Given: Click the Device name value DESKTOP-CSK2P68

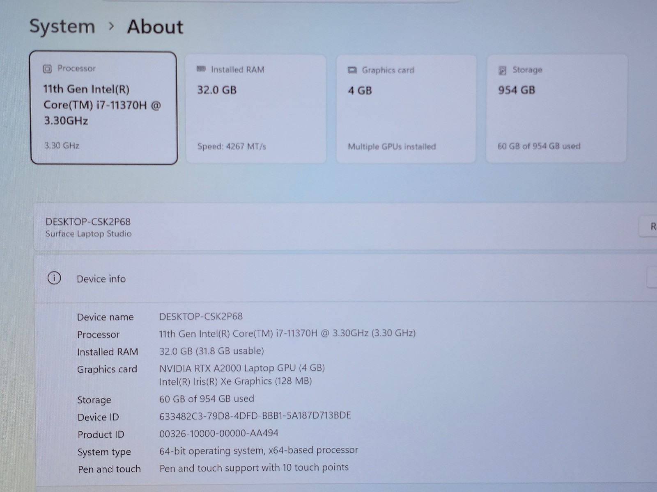Looking at the screenshot, I should [x=201, y=317].
